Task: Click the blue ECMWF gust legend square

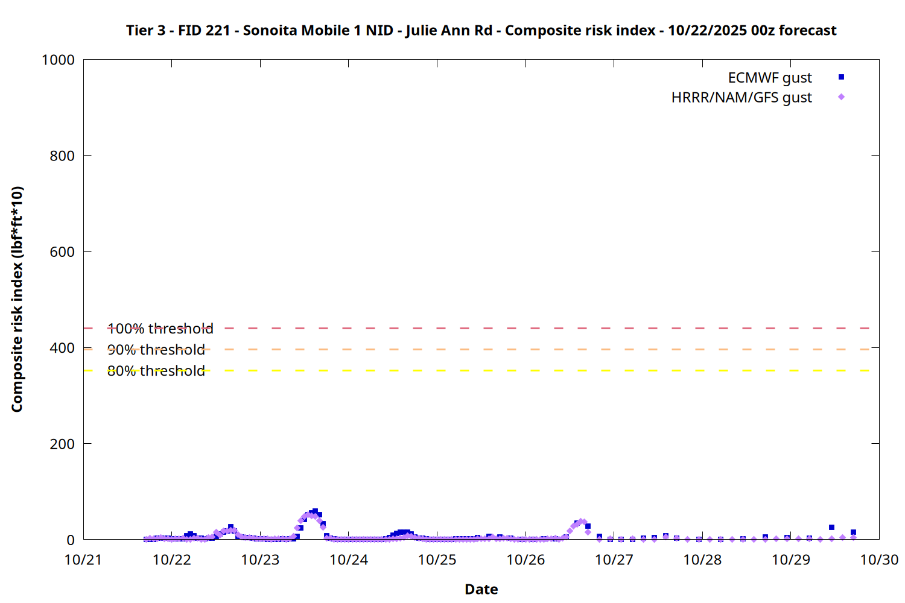Action: [841, 77]
